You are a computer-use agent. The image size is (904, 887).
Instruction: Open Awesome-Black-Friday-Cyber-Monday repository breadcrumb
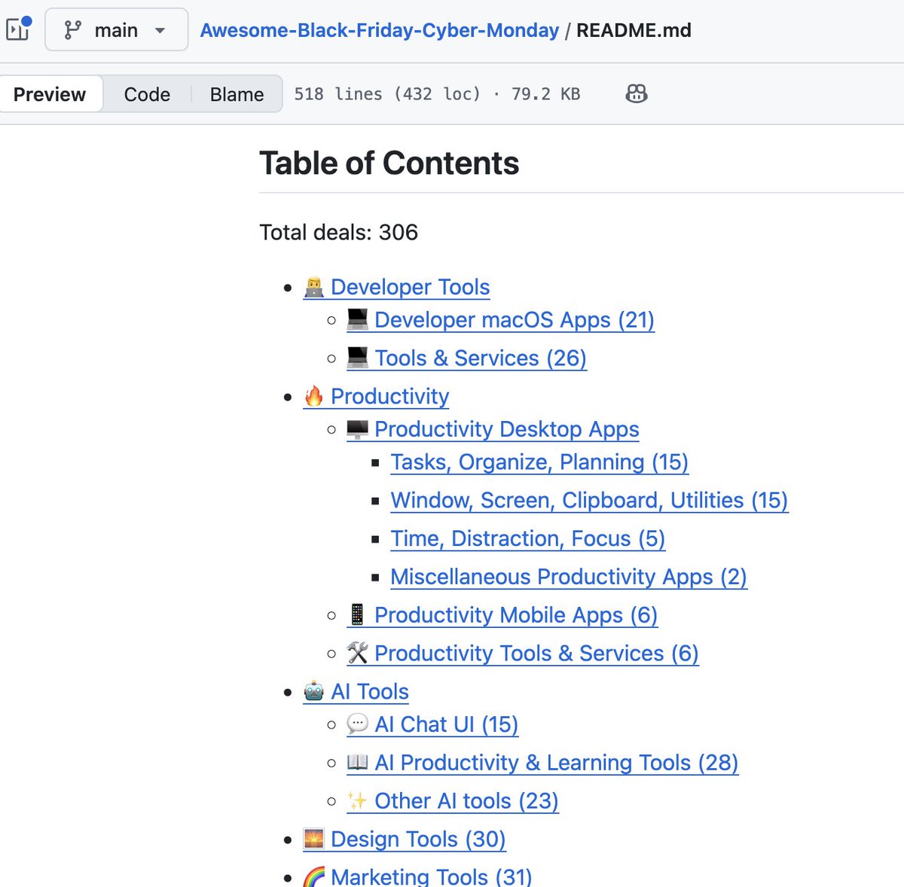point(380,30)
